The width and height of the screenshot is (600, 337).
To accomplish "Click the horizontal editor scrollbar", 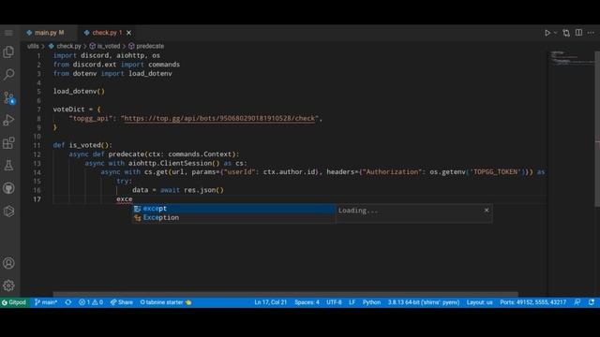I will [x=285, y=295].
